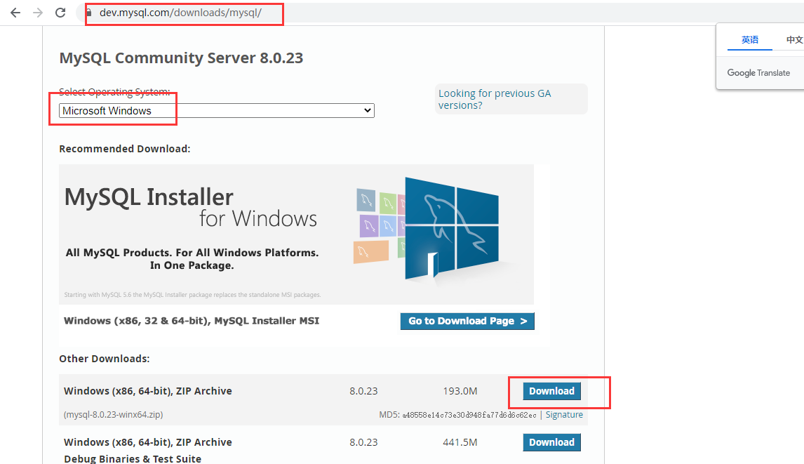
Task: Click the 193.0M size value
Action: tap(460, 391)
